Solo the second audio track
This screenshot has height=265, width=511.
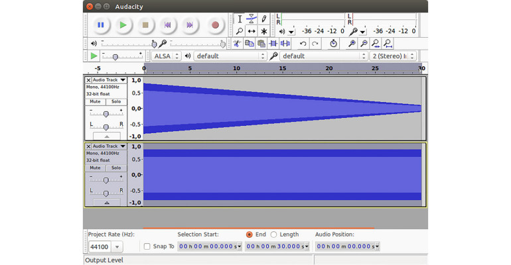[x=116, y=168]
